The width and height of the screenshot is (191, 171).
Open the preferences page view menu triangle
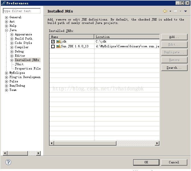pos(185,11)
